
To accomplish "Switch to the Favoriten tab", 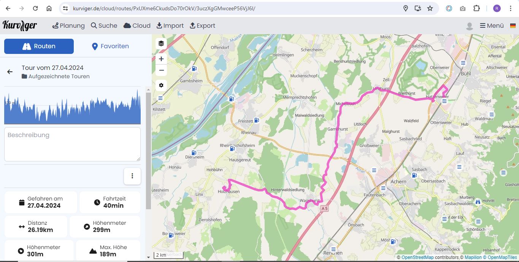I will (x=110, y=46).
